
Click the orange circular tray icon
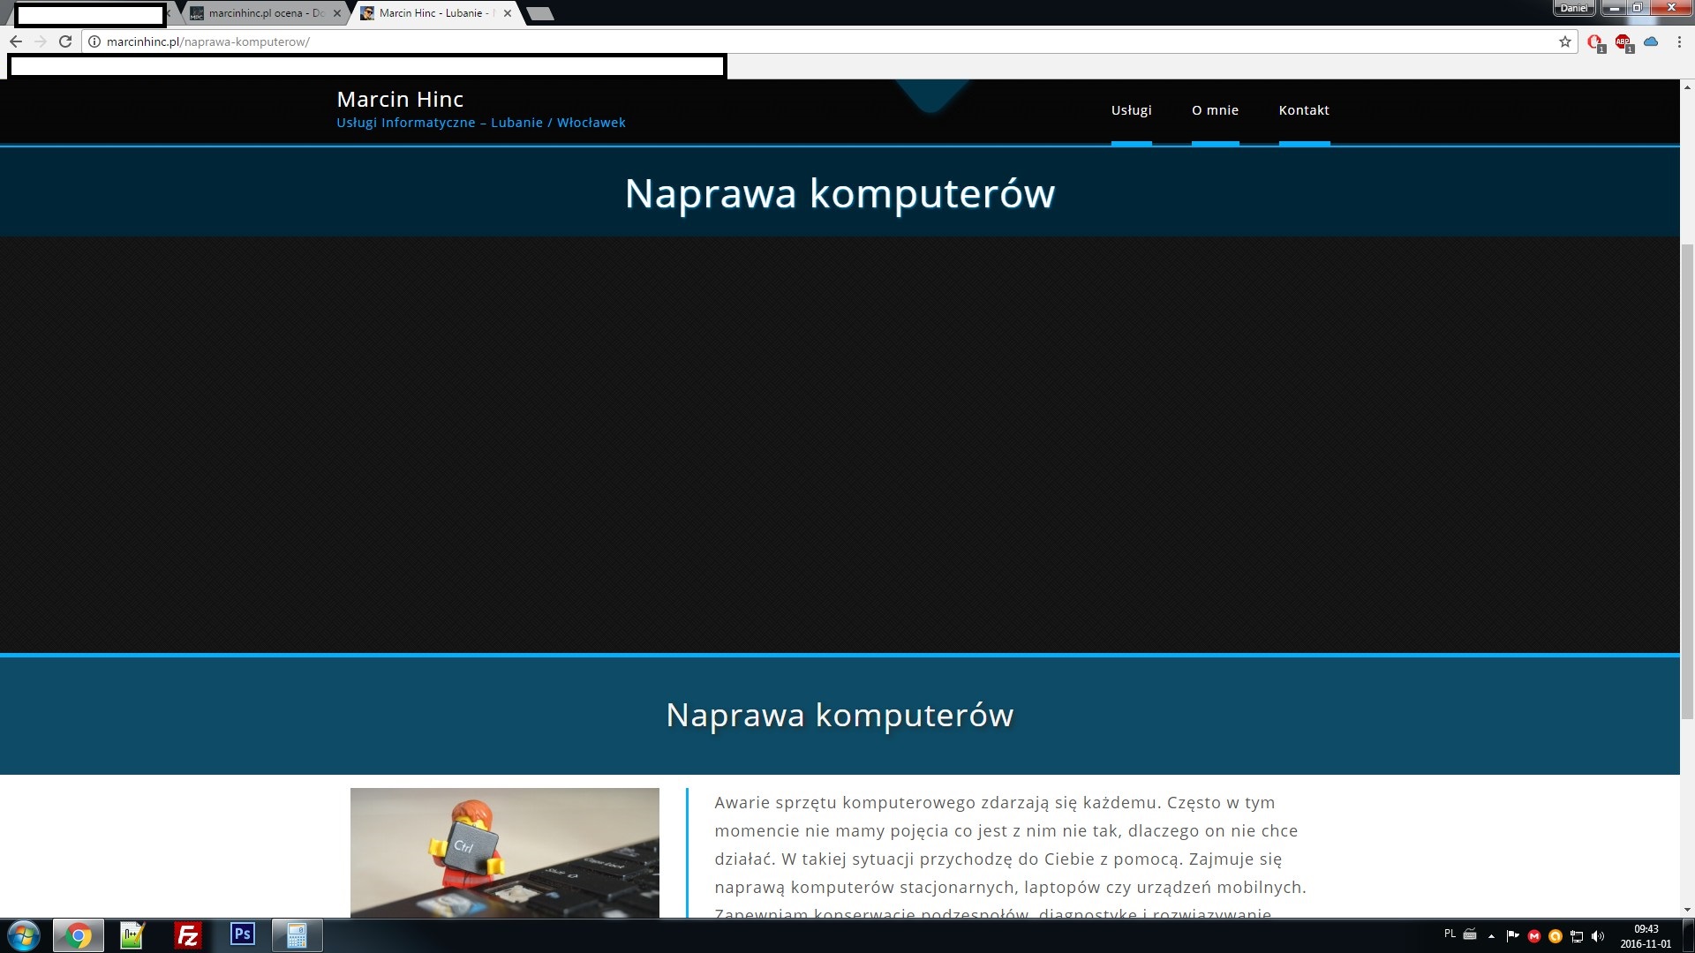point(1556,936)
